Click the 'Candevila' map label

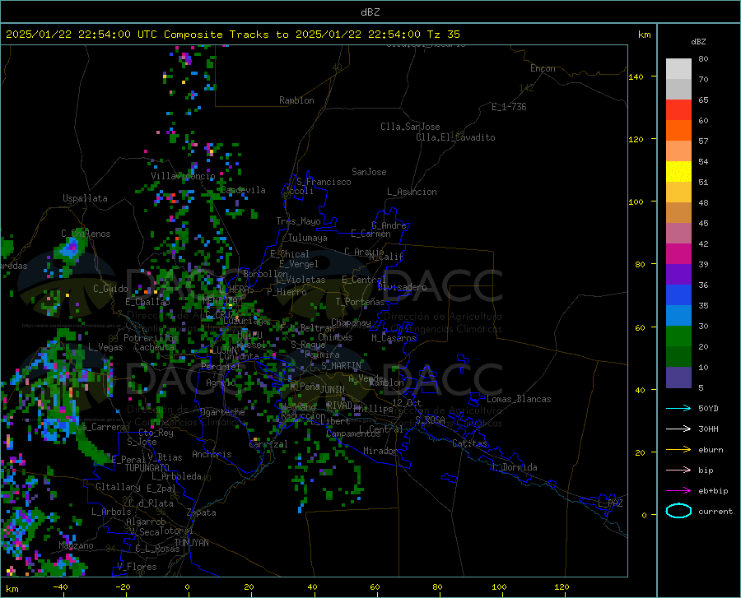243,190
